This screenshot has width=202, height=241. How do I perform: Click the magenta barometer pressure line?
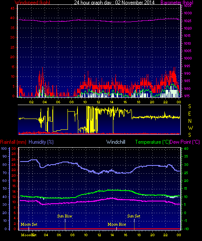[x=99, y=20]
